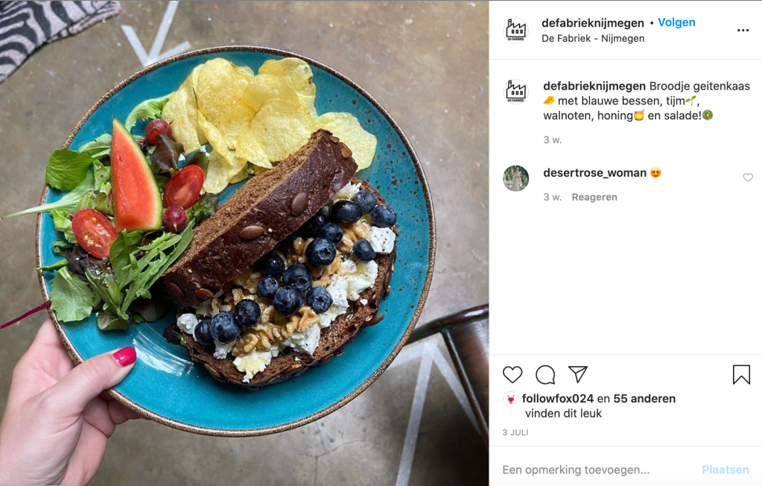Open comments via the speech bubble icon
The image size is (762, 486).
(545, 375)
